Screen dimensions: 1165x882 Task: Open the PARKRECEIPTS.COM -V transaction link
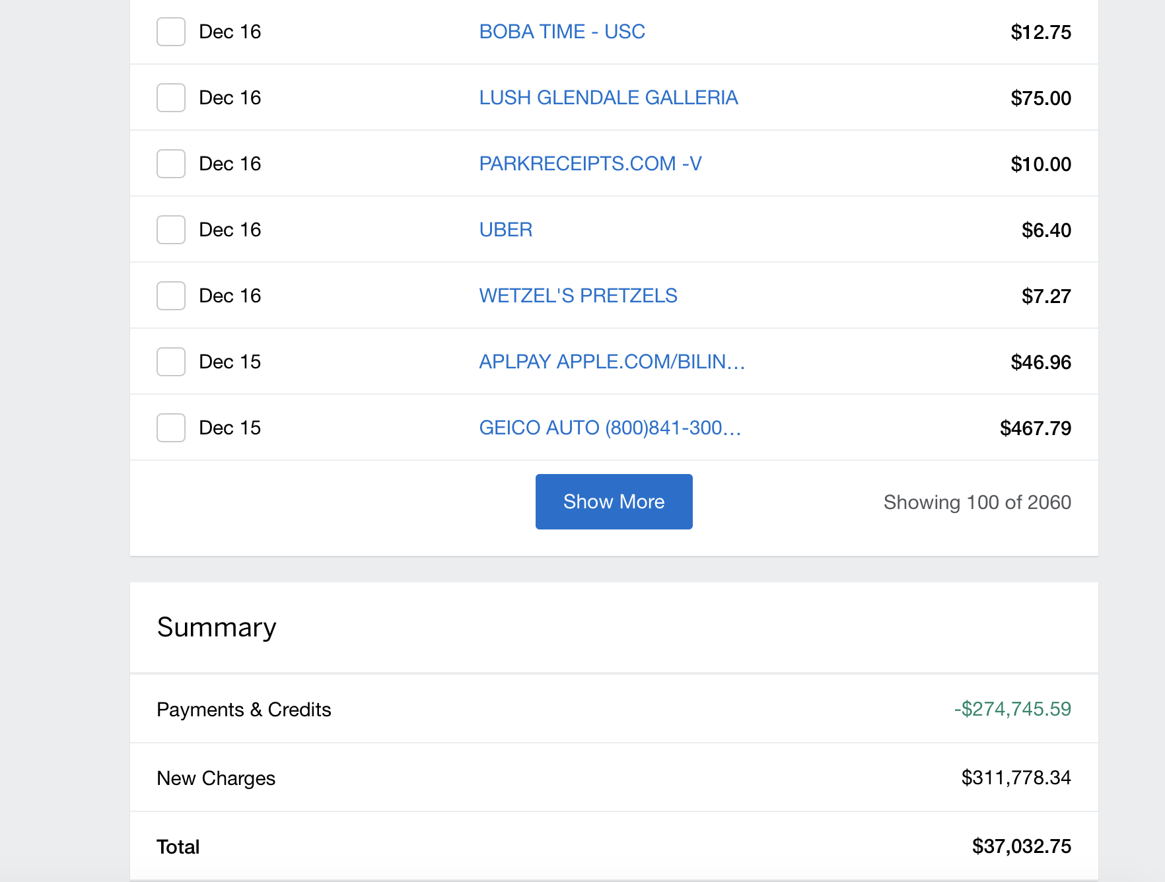591,163
